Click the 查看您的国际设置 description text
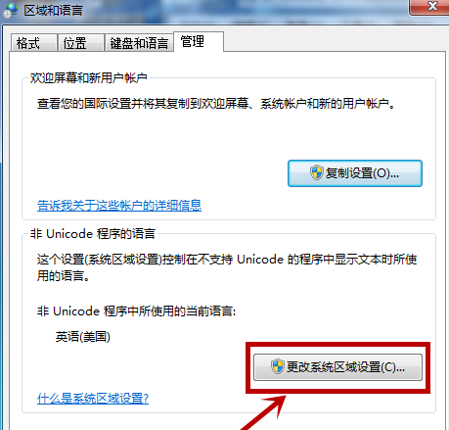 pos(216,104)
